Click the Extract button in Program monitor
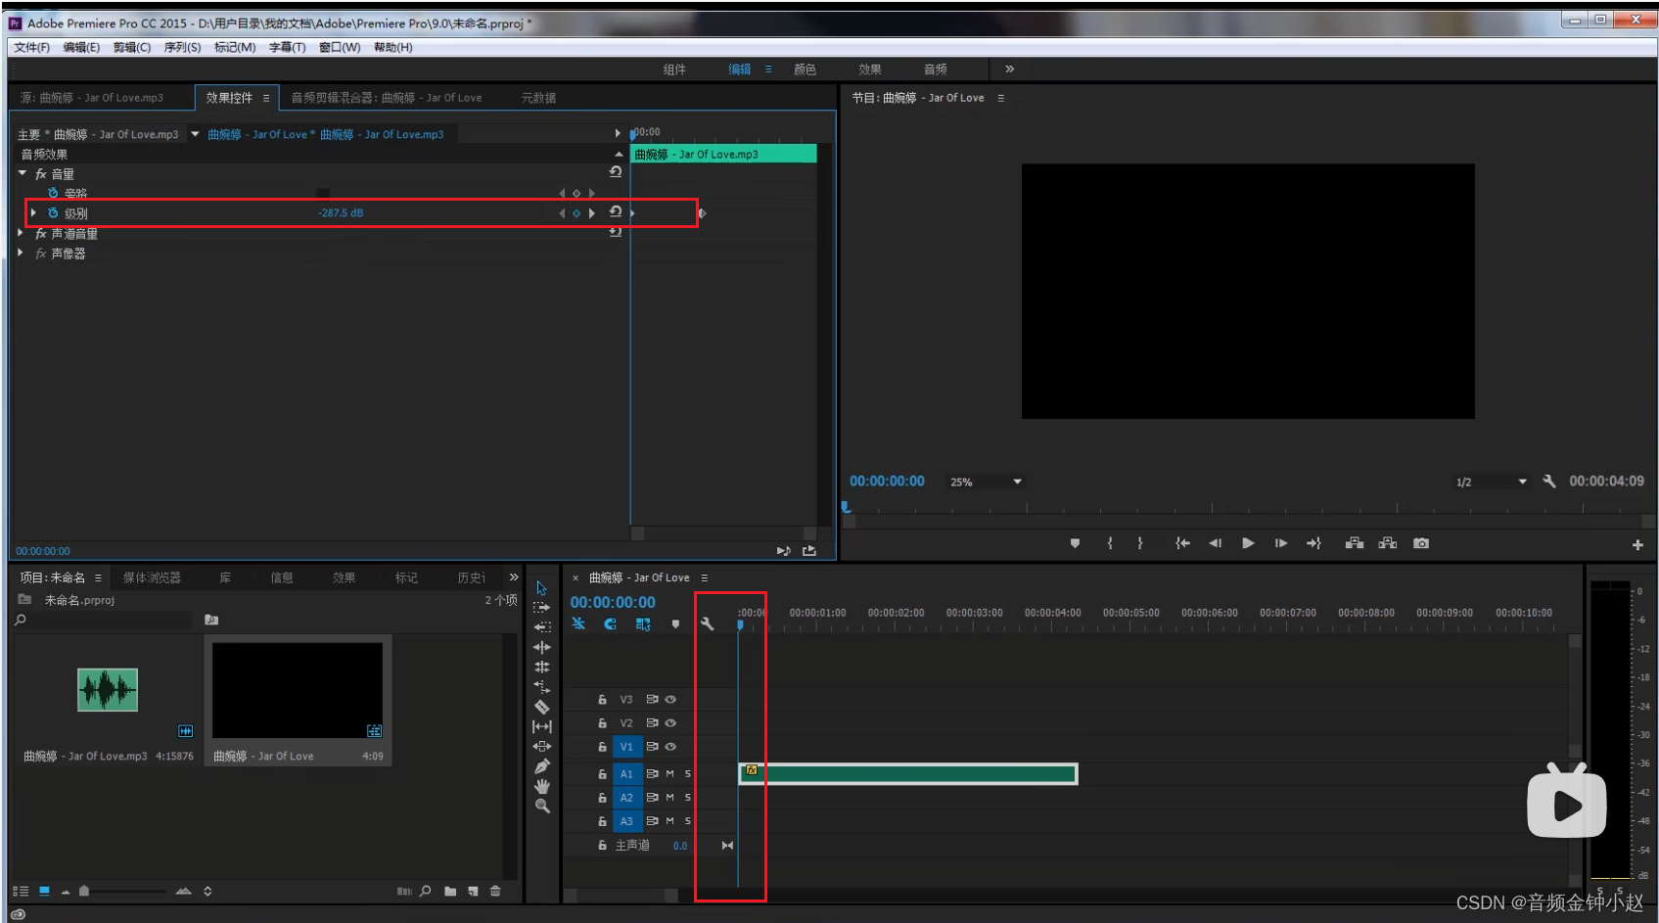The width and height of the screenshot is (1659, 923). (1388, 543)
